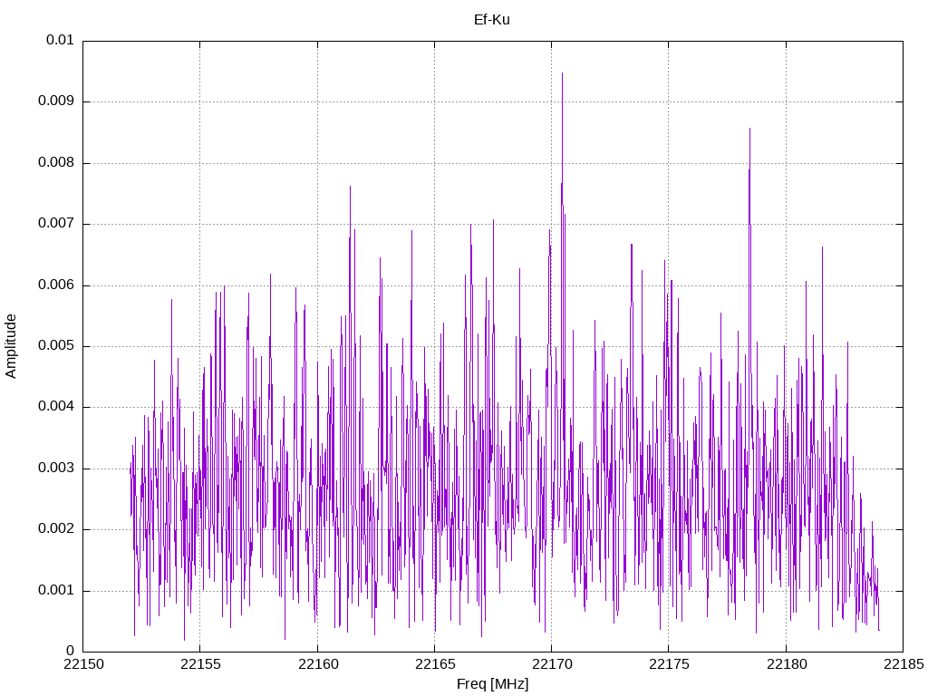Click the second-tallest peak near 22178 MHz
This screenshot has width=928, height=696.
(749, 129)
